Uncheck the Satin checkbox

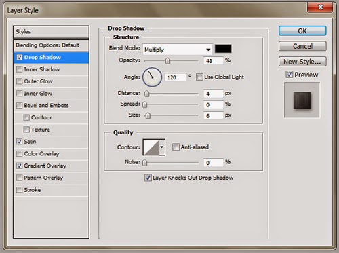(x=20, y=142)
